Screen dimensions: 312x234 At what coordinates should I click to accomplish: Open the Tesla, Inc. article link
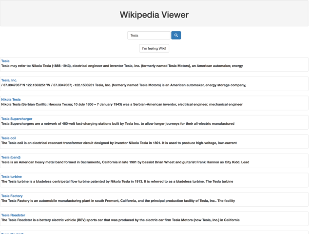[9, 80]
